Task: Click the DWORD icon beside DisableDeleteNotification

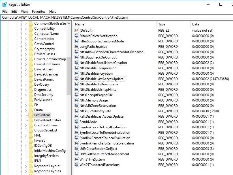Action: (77, 36)
